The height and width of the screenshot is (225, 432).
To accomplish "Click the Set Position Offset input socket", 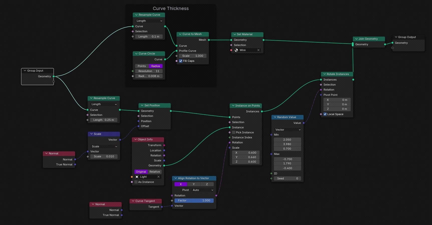I will click(x=138, y=126).
